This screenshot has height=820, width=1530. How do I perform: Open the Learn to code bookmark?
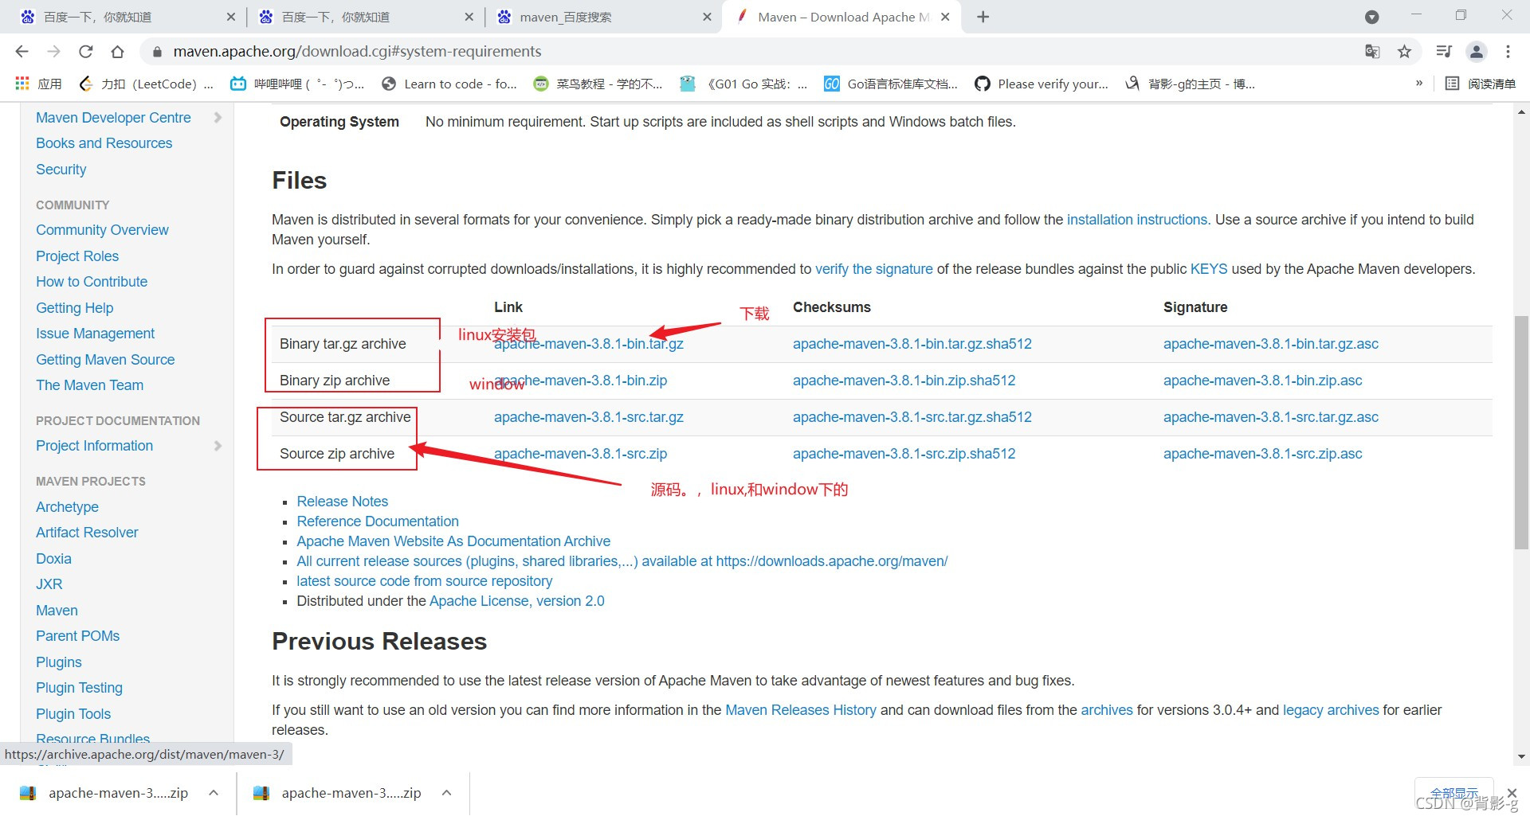[x=449, y=84]
